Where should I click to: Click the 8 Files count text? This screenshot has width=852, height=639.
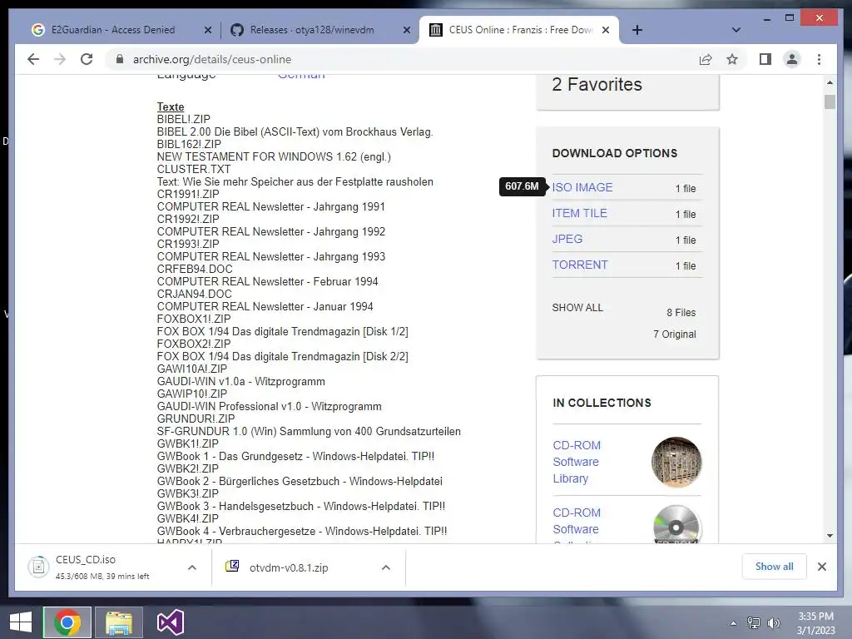pos(681,313)
